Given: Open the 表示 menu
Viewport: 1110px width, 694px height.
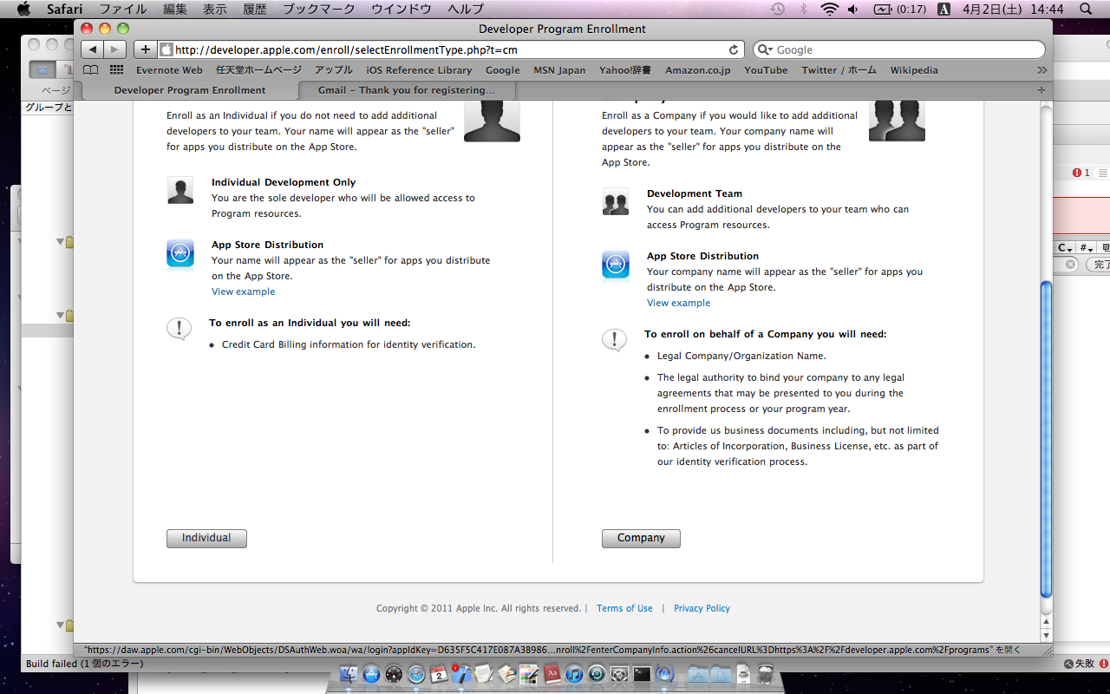Looking at the screenshot, I should pos(214,9).
